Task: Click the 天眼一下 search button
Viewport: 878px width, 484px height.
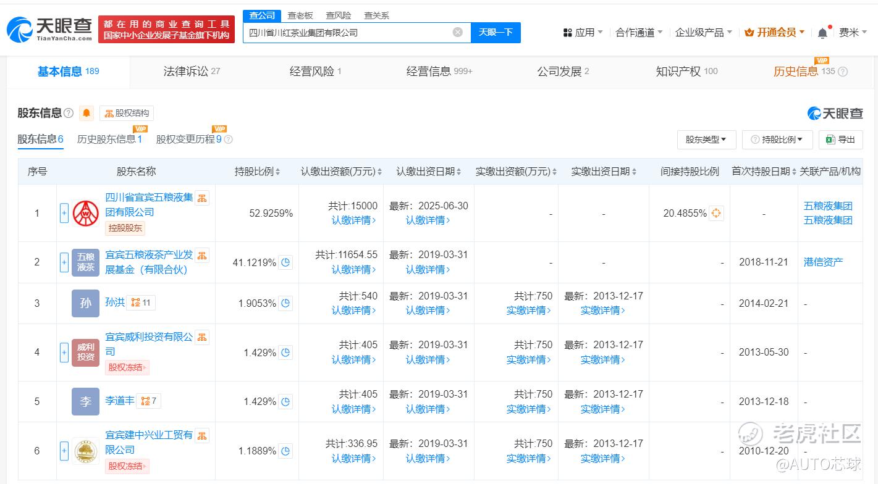Action: click(496, 32)
